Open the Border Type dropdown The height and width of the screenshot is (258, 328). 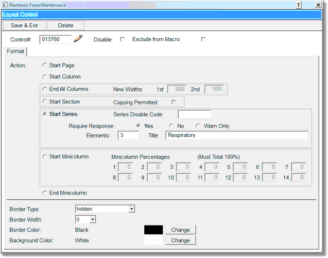click(131, 209)
